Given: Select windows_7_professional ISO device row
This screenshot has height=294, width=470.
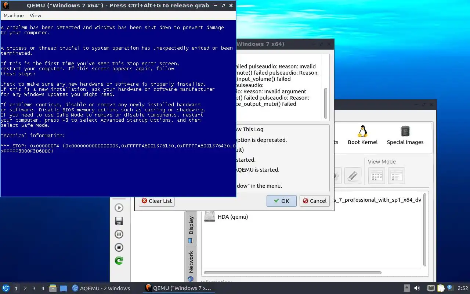Looking at the screenshot, I should (378, 200).
